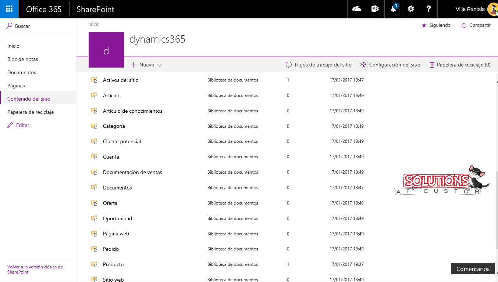498x282 pixels.
Task: Click the library icon for Página web
Action: 94,234
